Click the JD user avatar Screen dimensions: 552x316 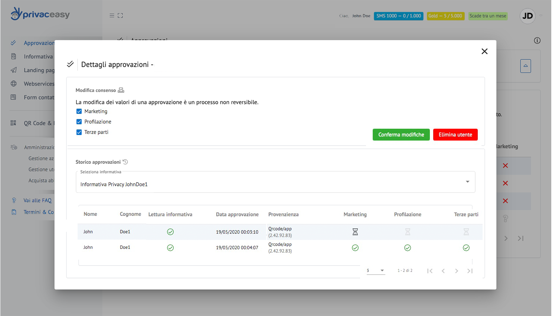(527, 16)
